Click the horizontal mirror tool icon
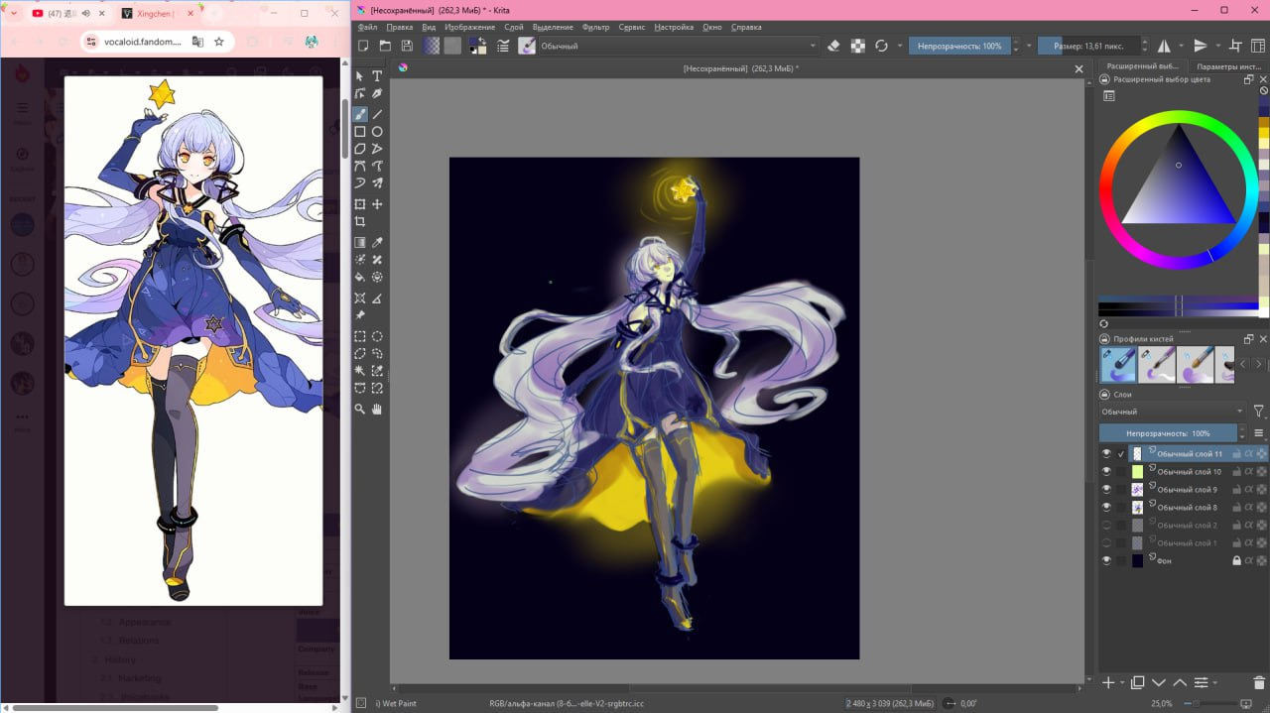Screen dimensions: 1270x713 1164,46
